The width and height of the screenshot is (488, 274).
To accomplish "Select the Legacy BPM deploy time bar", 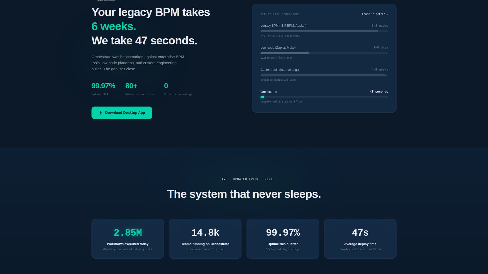I will click(324, 31).
